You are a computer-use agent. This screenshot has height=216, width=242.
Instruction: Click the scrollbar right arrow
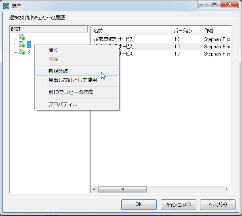click(226, 189)
